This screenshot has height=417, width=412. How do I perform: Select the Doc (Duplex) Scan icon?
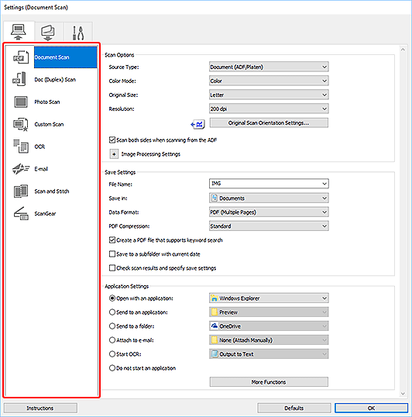click(x=19, y=79)
